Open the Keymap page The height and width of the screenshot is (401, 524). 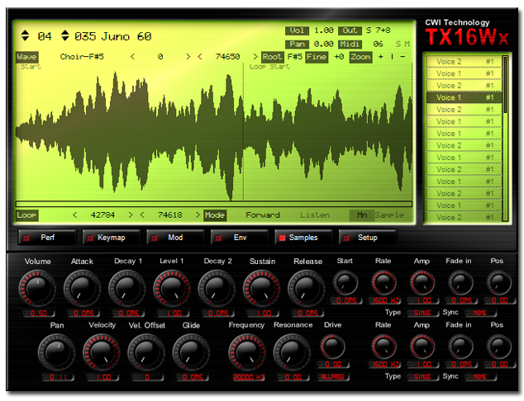[x=111, y=238]
